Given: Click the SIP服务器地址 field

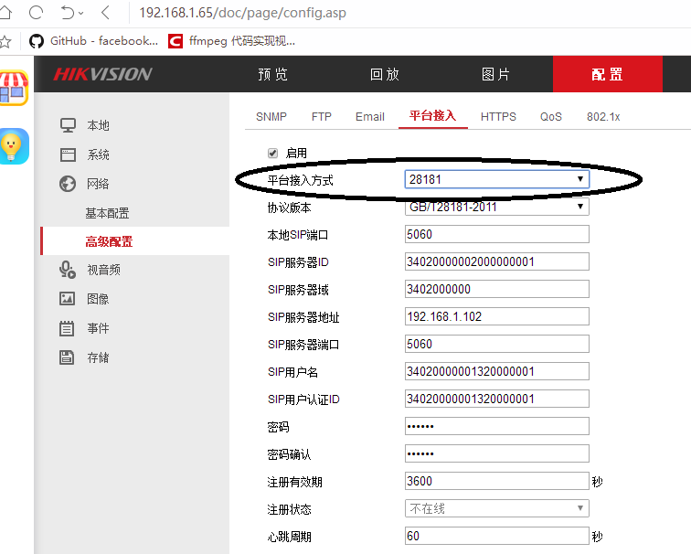Looking at the screenshot, I should tap(496, 316).
